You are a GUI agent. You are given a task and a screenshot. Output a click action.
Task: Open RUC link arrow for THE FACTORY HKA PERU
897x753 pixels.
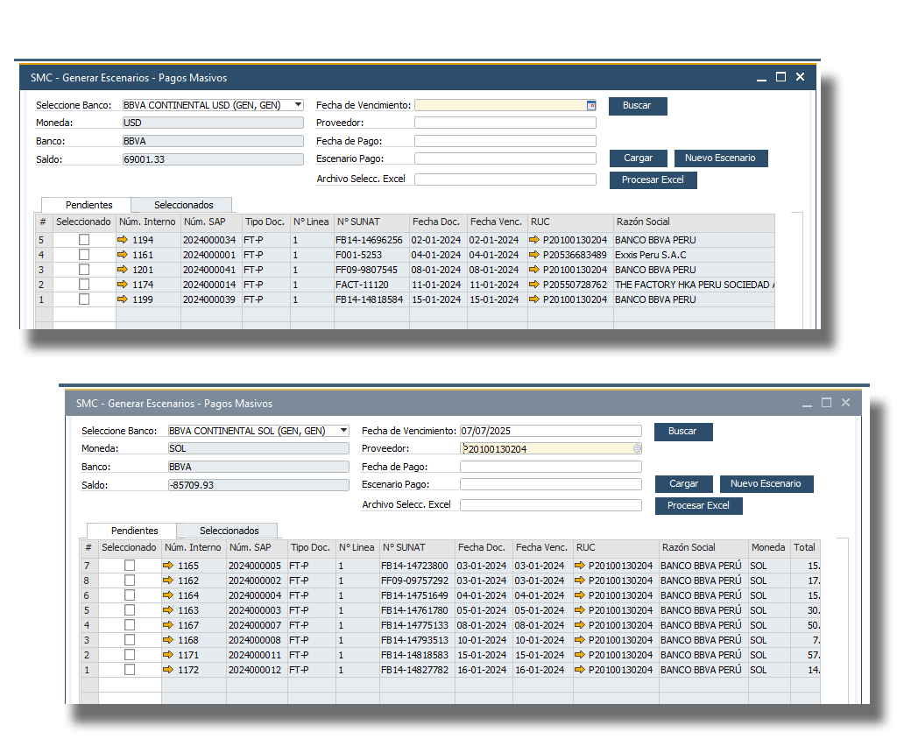click(534, 285)
